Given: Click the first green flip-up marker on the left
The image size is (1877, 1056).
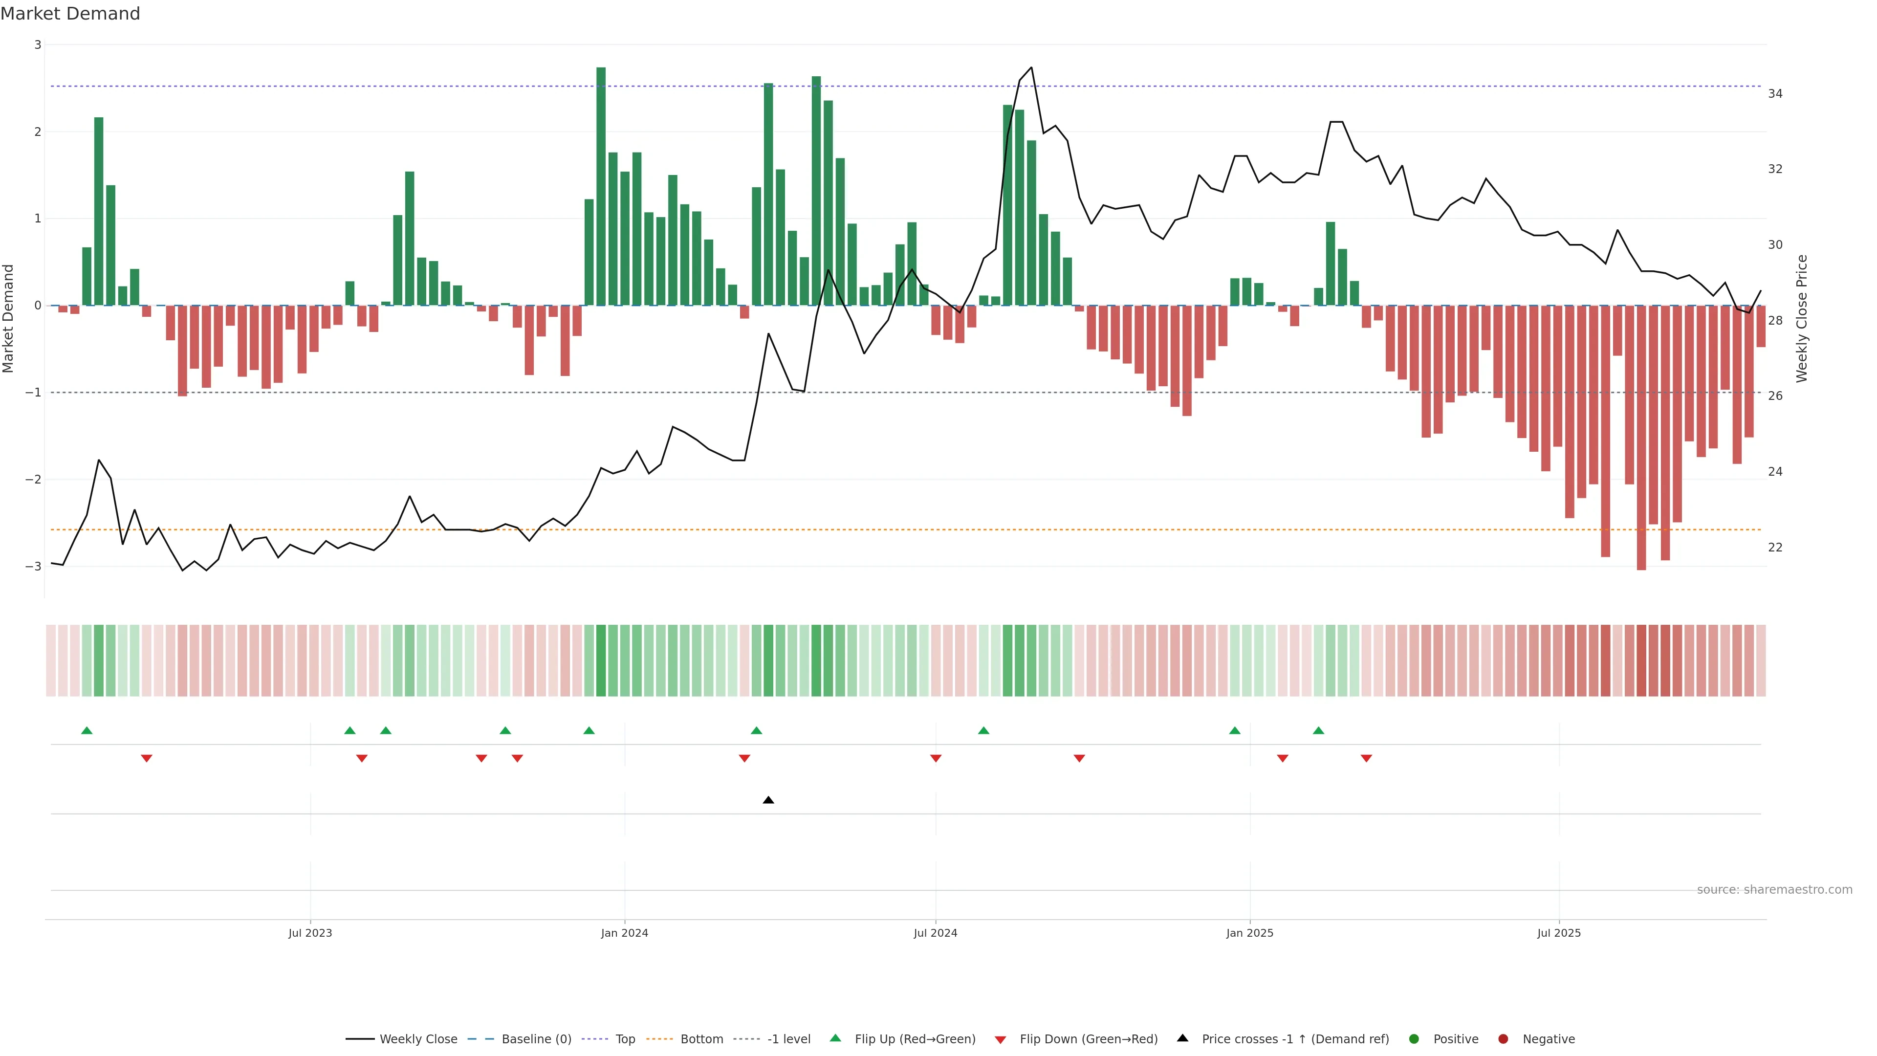Looking at the screenshot, I should (x=87, y=730).
